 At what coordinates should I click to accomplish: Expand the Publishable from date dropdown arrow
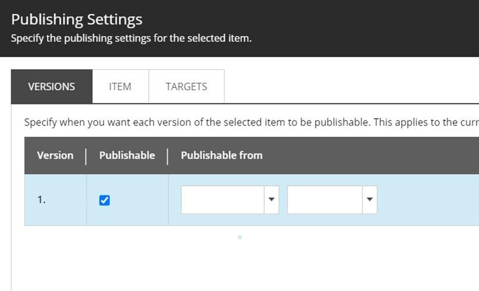click(271, 200)
